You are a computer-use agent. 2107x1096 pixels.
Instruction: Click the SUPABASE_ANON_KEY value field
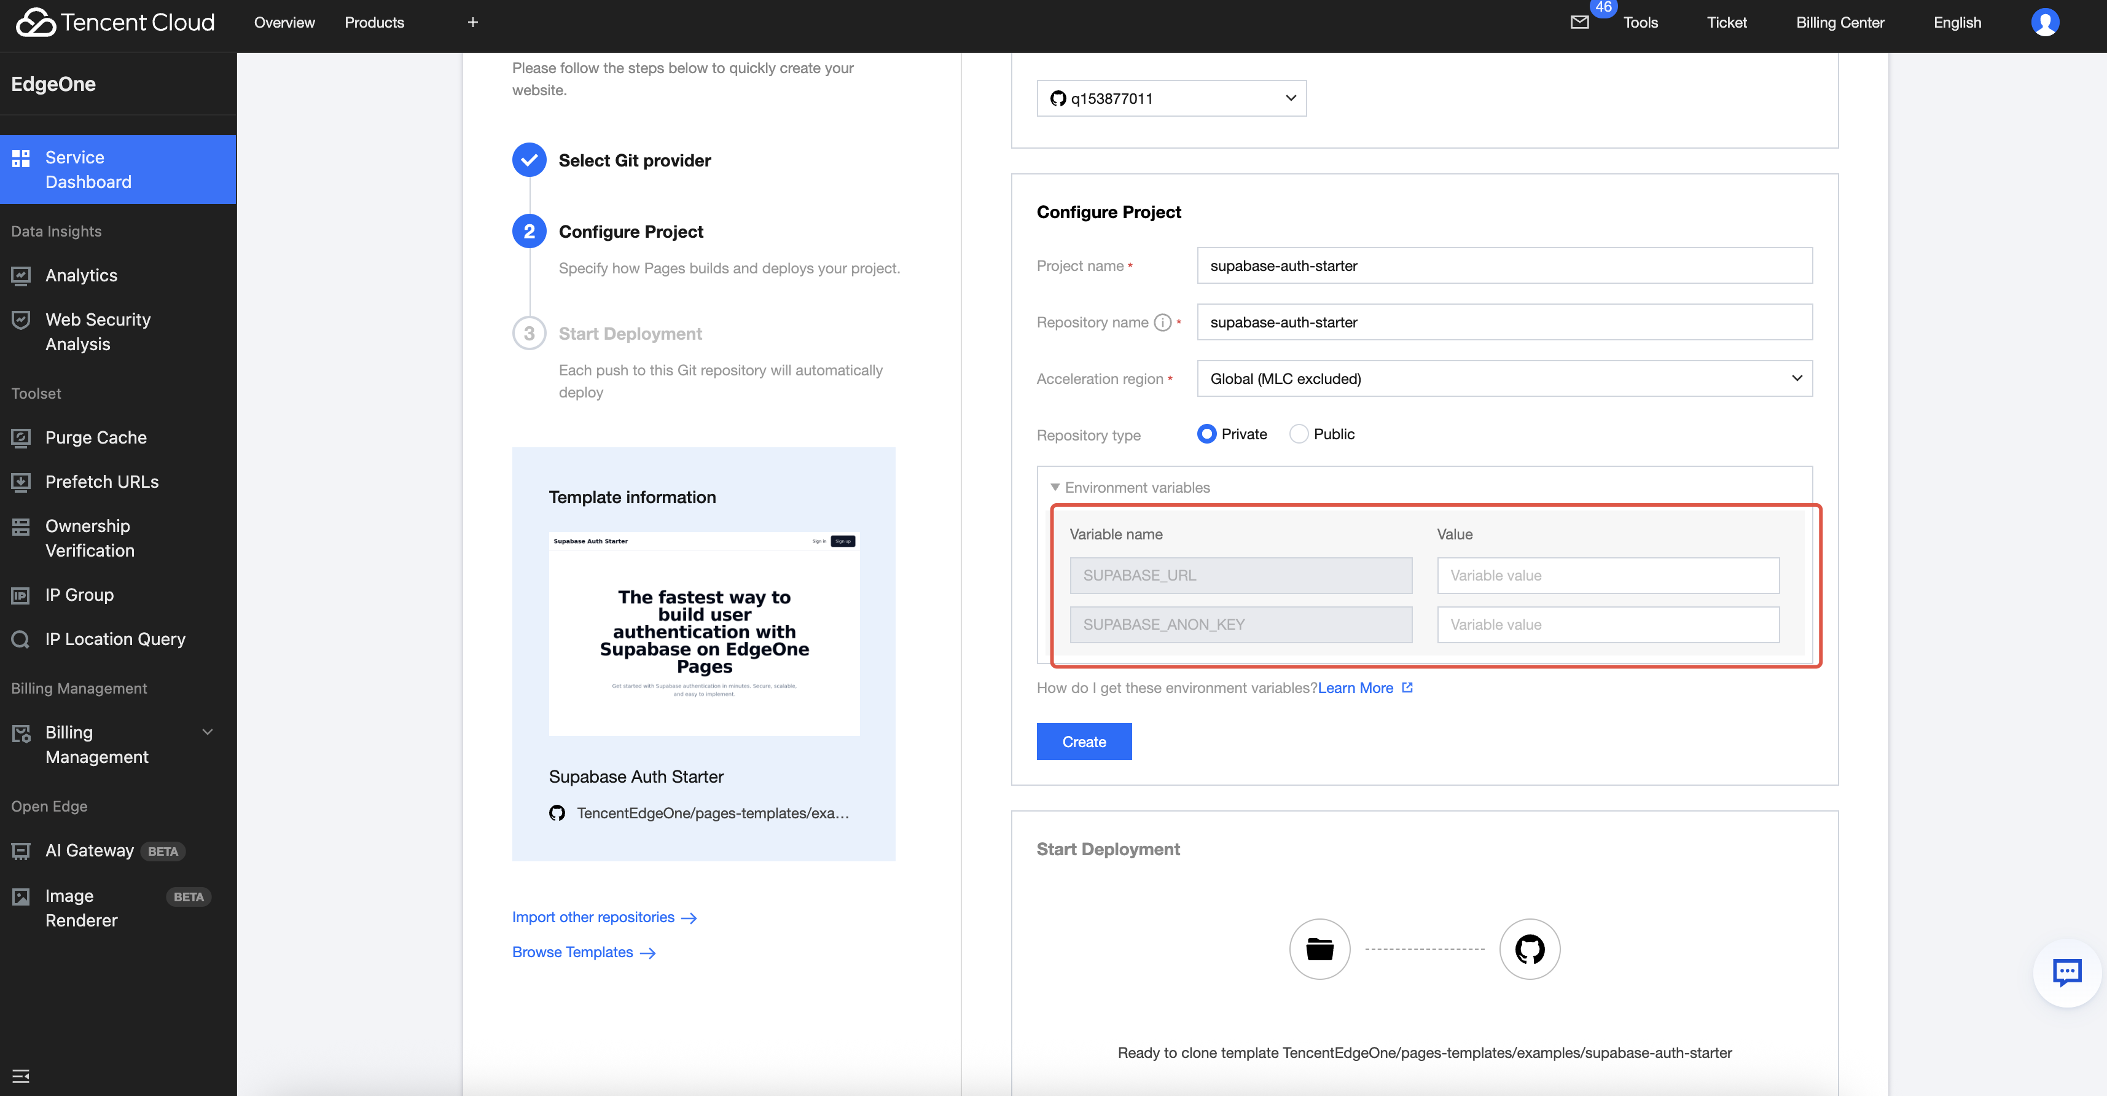(x=1607, y=625)
